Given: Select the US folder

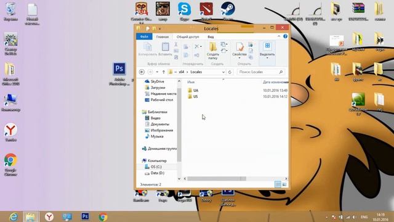Looking at the screenshot, I should click(x=193, y=96).
